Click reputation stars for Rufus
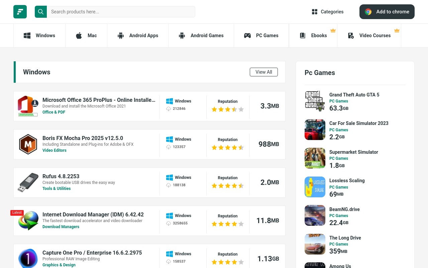The height and width of the screenshot is (268, 428). (228, 186)
